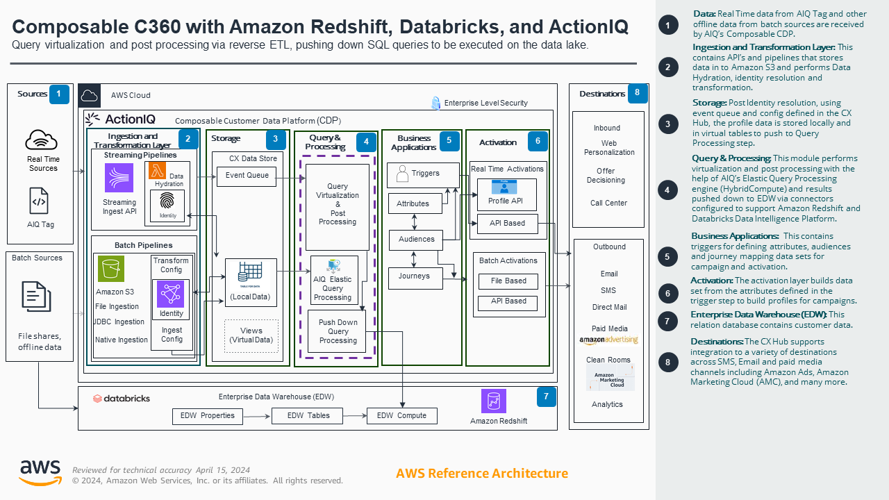Select the SMS outbound destination
The image size is (889, 500).
pos(608,290)
